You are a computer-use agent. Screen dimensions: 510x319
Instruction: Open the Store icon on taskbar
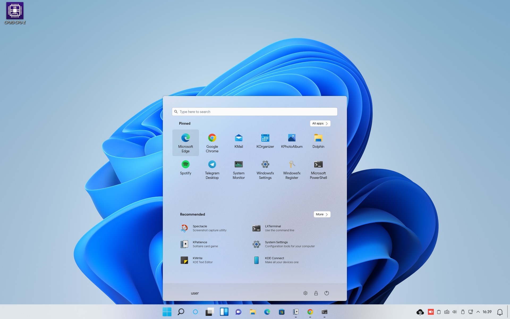click(x=281, y=312)
